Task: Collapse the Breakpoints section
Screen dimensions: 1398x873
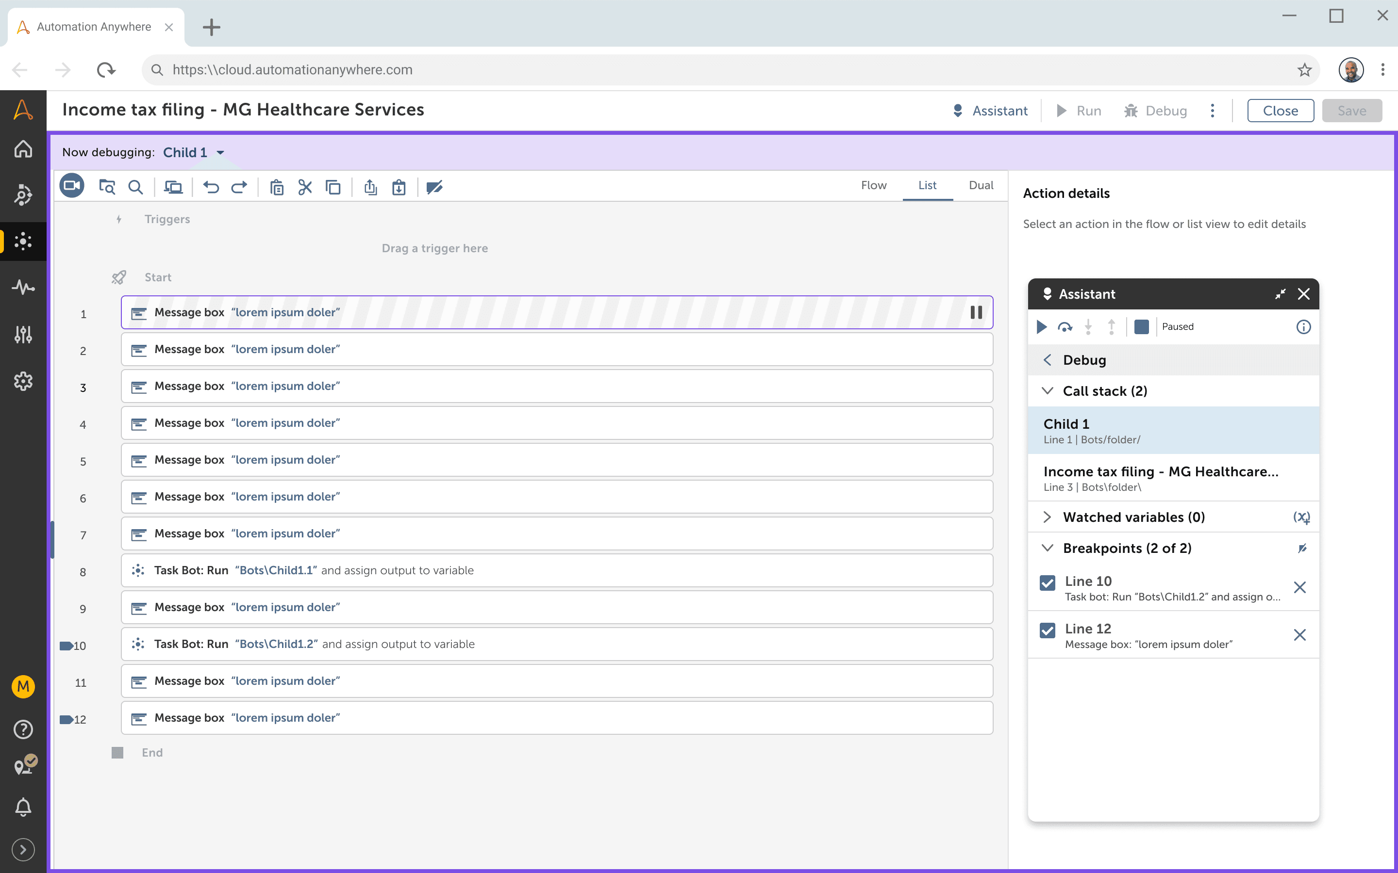Action: [1048, 548]
